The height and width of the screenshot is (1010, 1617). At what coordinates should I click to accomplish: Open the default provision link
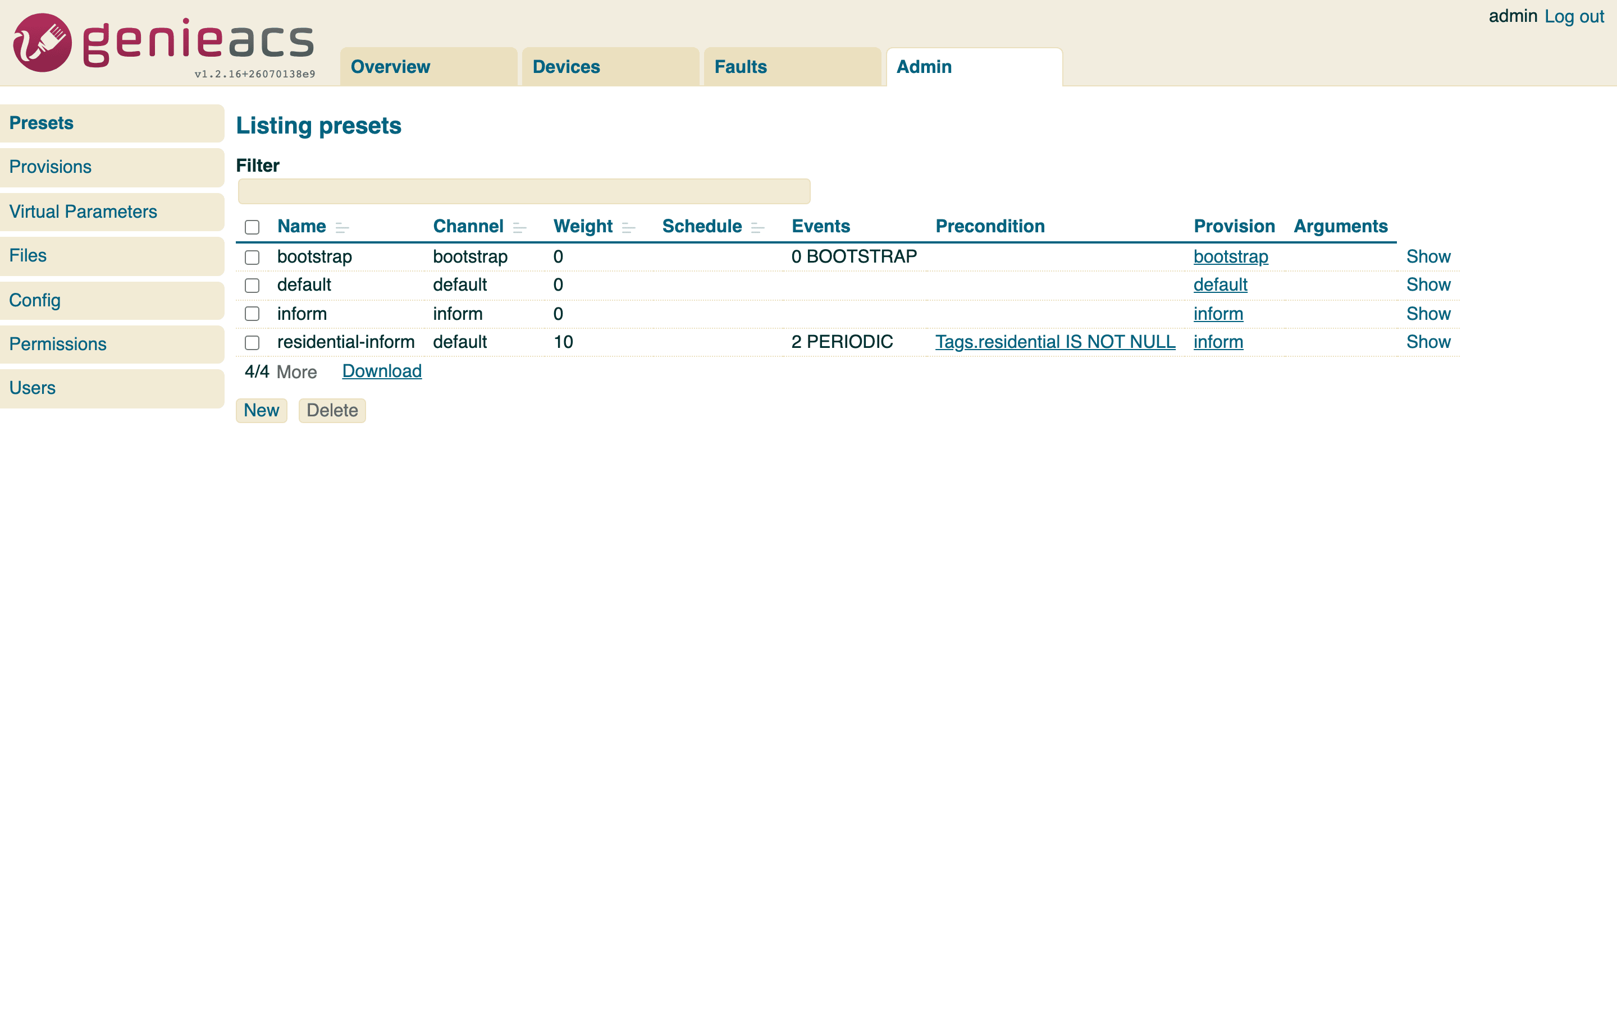[1220, 284]
